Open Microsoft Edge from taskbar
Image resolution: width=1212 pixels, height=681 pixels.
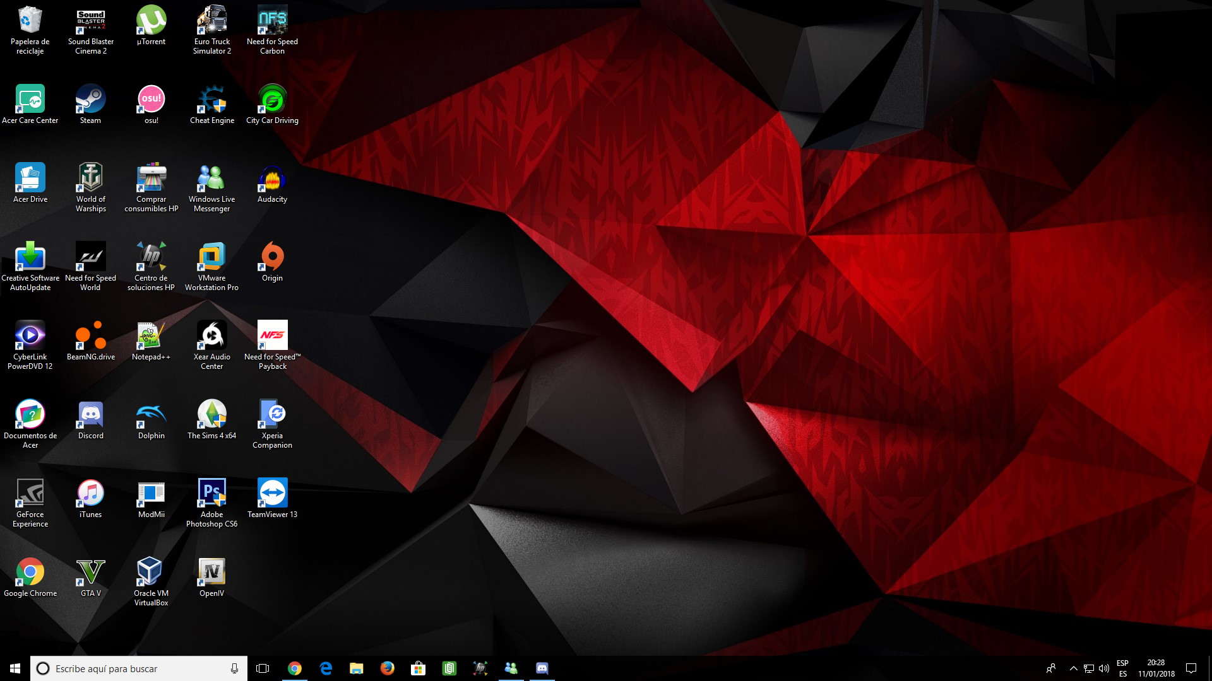(325, 668)
